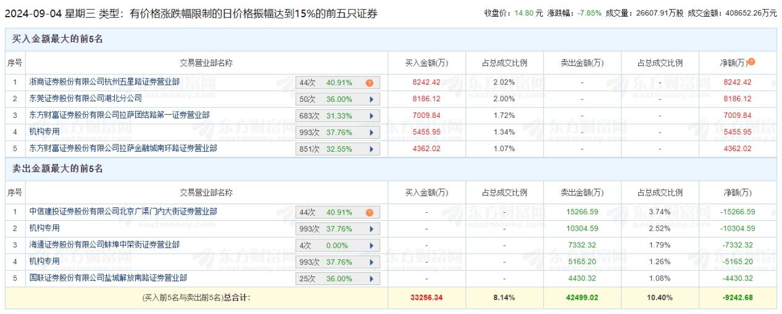782x314 pixels.
Task: Expand 50次 36.00% stats for 东莞证券
Action: (371, 99)
